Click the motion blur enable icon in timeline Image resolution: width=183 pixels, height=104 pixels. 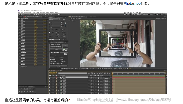[102, 73]
